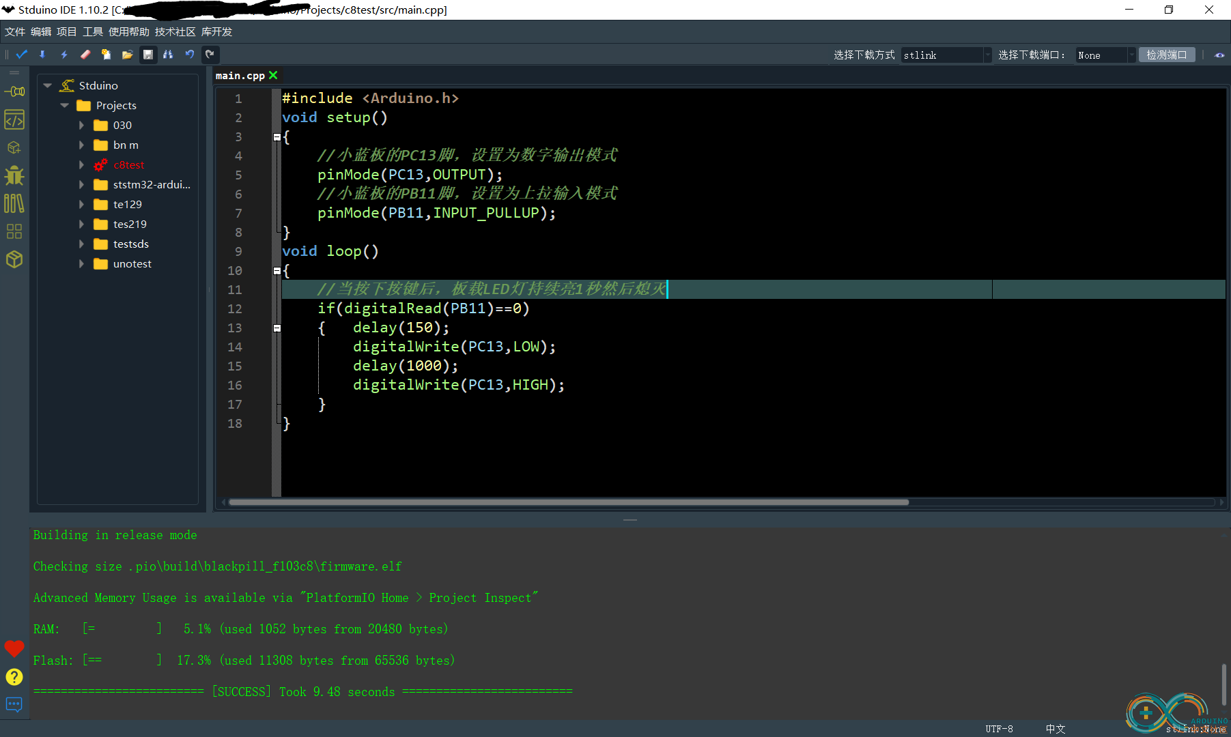This screenshot has height=737, width=1231.
Task: Open the 编辑 menu
Action: coord(41,31)
